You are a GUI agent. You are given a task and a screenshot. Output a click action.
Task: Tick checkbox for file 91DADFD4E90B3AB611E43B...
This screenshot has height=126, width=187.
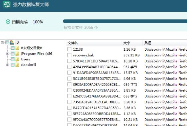coord(69,72)
